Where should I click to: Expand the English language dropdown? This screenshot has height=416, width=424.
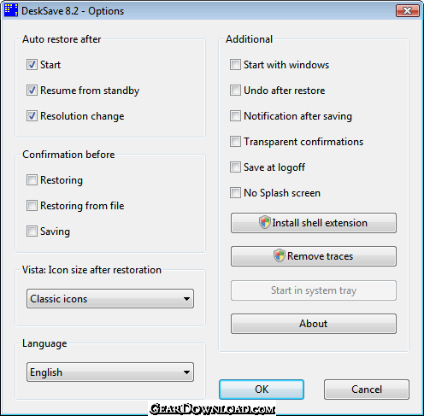click(110, 372)
